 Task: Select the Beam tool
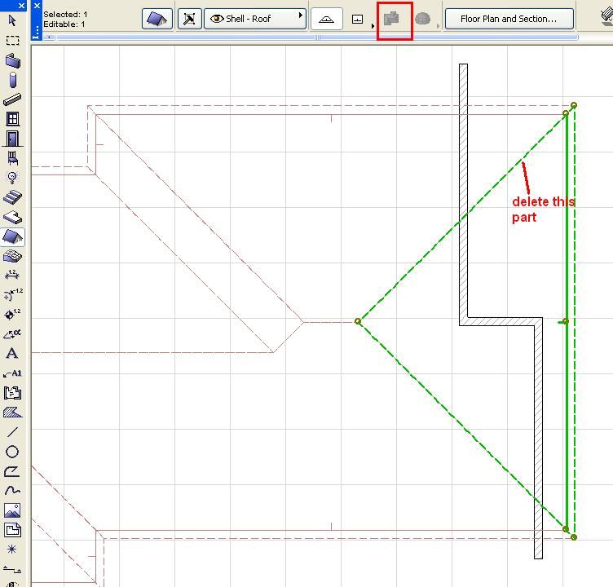(12, 99)
